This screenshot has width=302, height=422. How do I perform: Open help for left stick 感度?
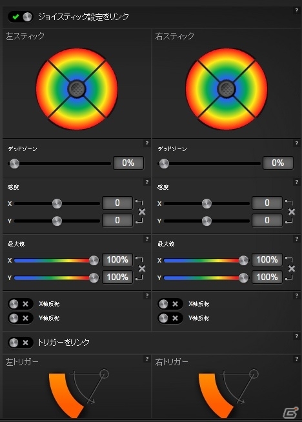[x=147, y=182]
